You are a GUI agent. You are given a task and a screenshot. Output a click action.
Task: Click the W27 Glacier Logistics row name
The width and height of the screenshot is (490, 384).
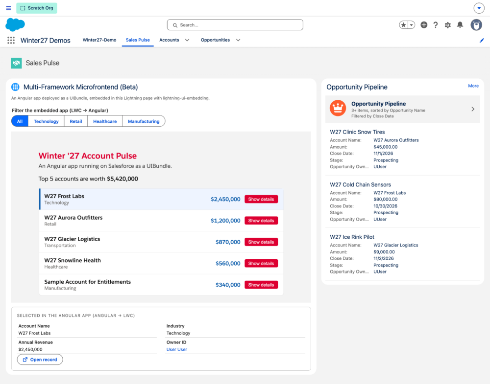click(72, 239)
